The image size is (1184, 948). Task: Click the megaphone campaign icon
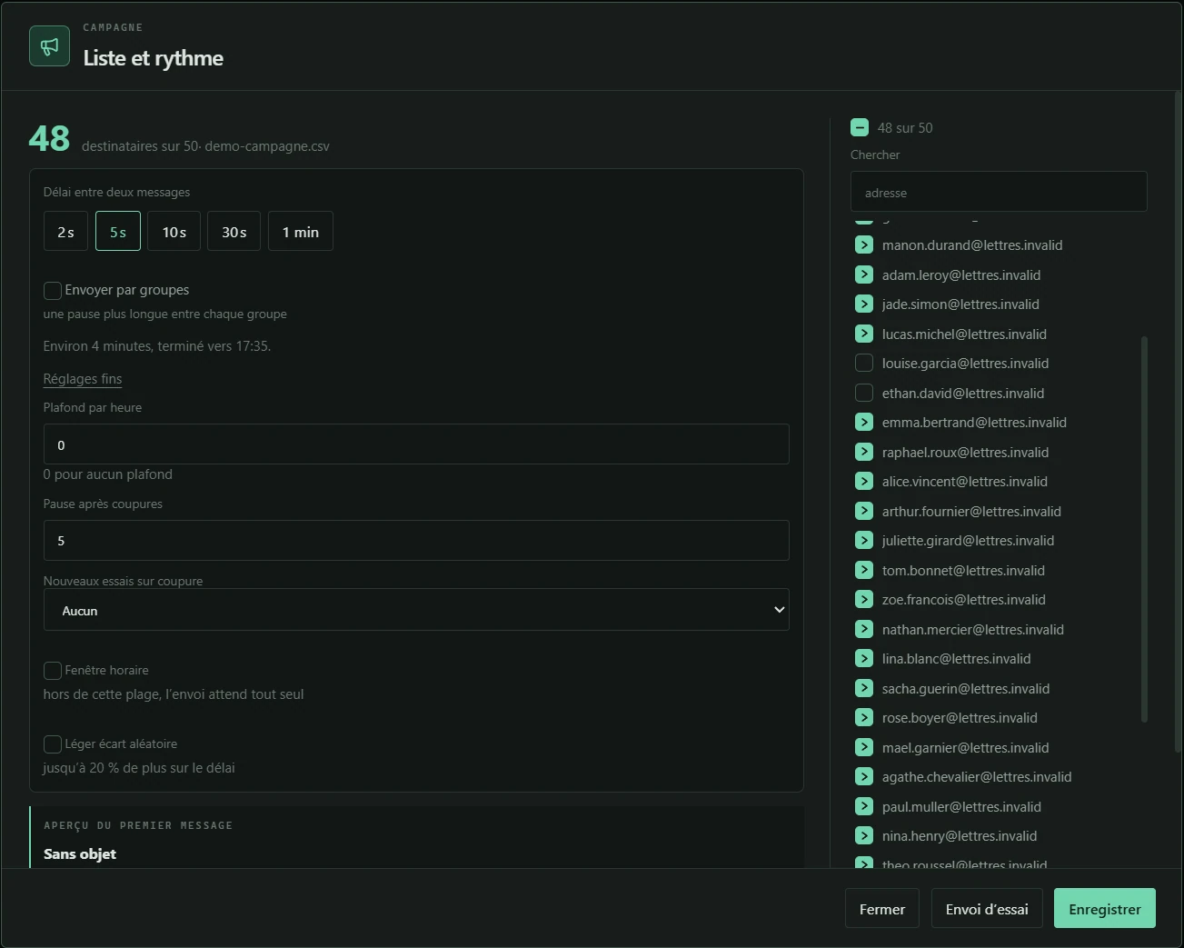tap(49, 46)
